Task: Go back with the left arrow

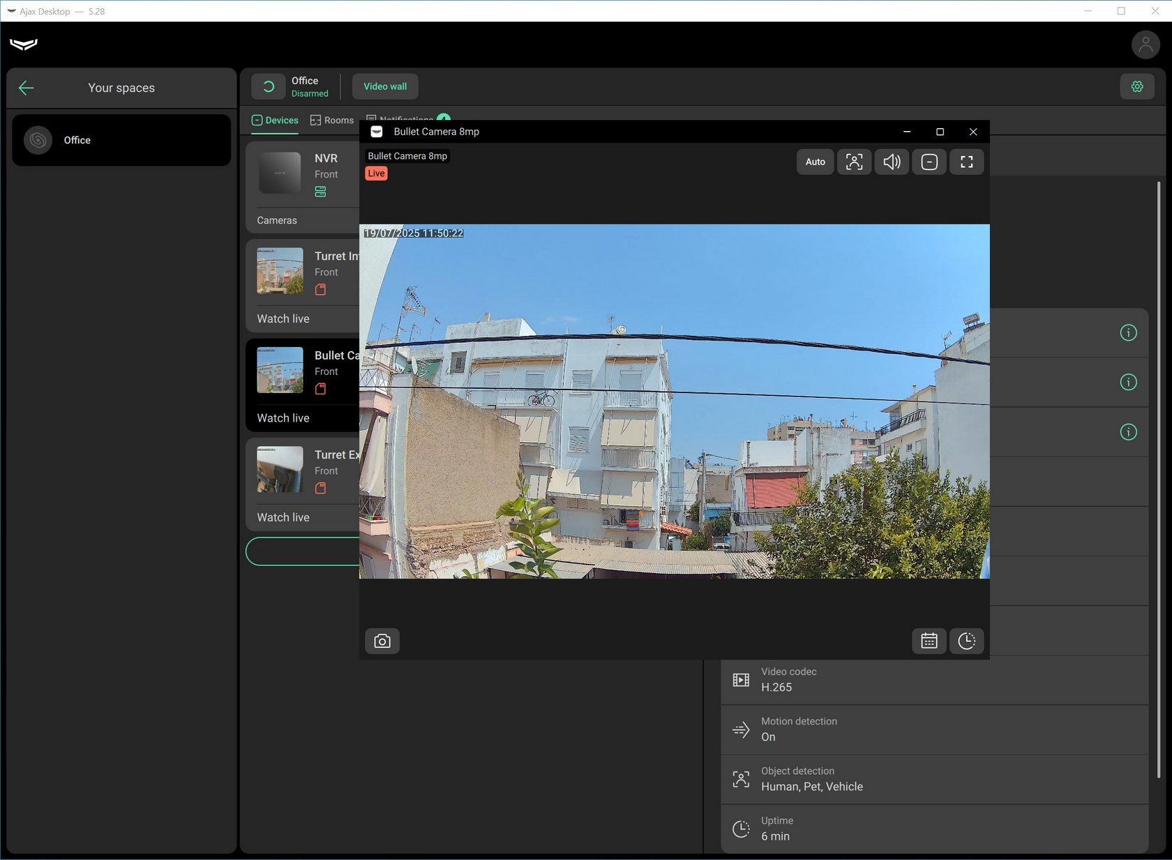Action: point(27,88)
